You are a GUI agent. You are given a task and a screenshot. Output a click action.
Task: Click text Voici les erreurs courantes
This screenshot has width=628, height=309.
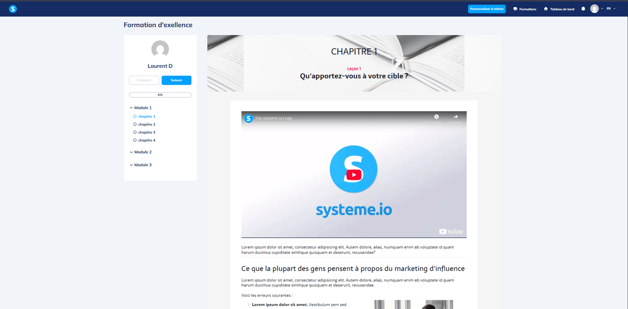[267, 295]
